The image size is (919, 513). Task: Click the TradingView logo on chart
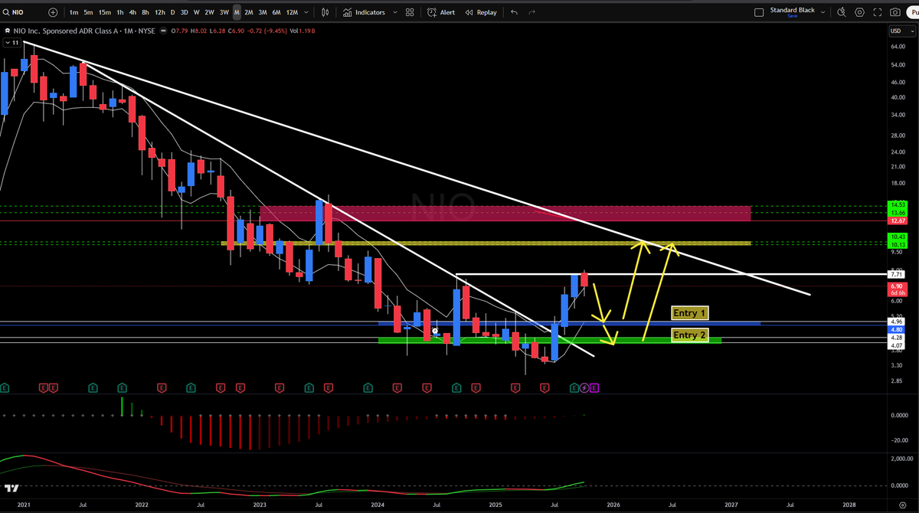[11, 488]
